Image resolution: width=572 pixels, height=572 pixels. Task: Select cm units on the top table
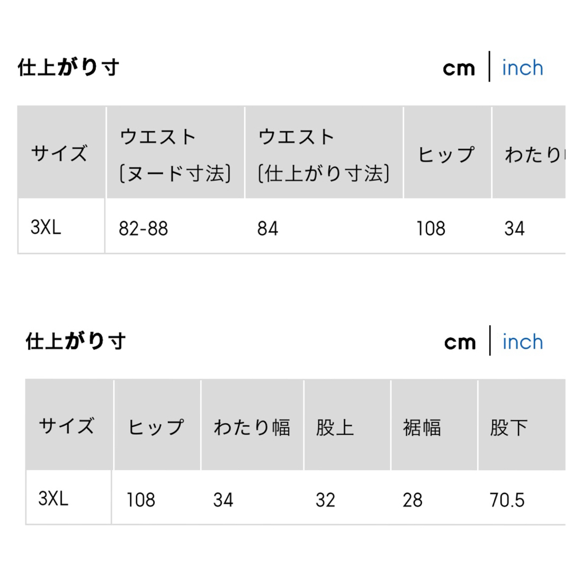coord(459,68)
